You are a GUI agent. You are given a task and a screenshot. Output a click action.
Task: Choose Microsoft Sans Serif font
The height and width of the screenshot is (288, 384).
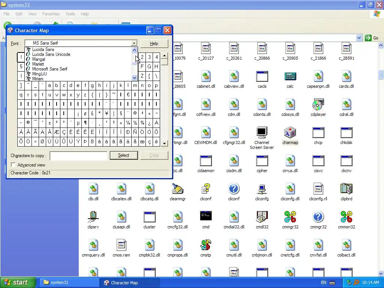(x=50, y=69)
